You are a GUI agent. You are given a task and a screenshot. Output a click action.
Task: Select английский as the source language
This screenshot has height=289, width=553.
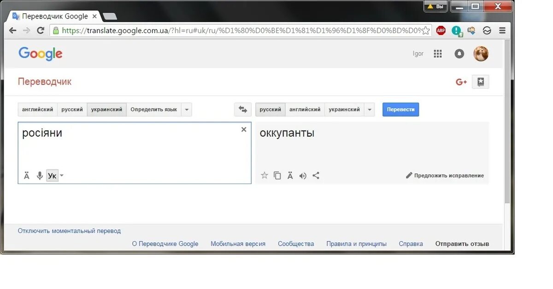coord(38,110)
